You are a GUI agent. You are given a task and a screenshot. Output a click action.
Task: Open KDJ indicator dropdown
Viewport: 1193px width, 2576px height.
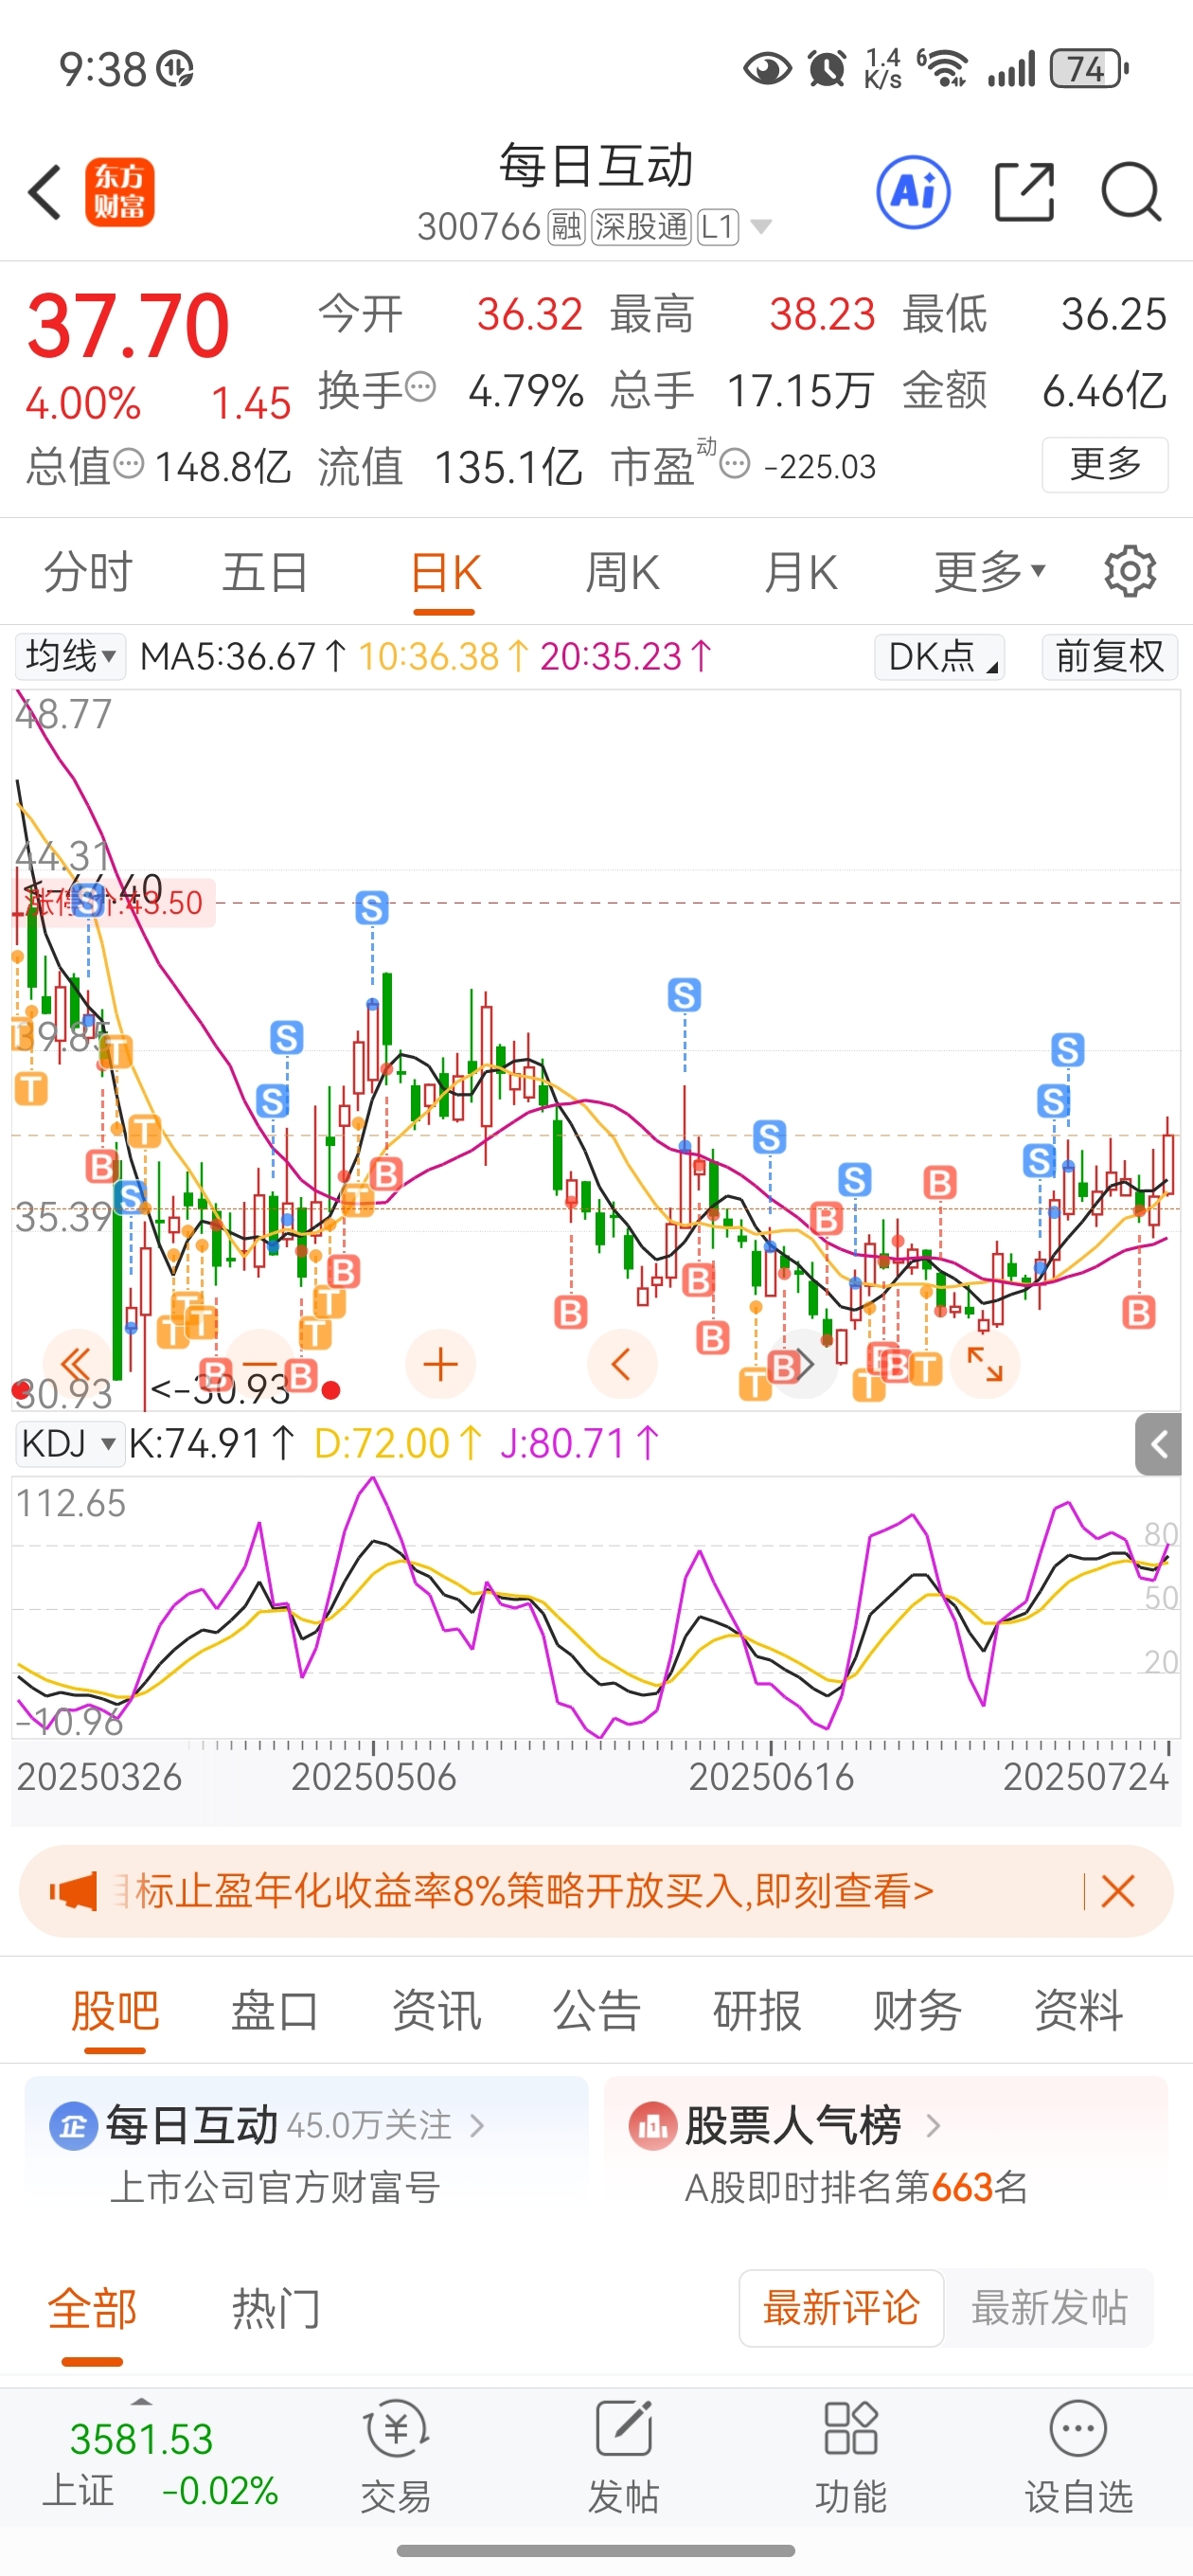point(70,1444)
